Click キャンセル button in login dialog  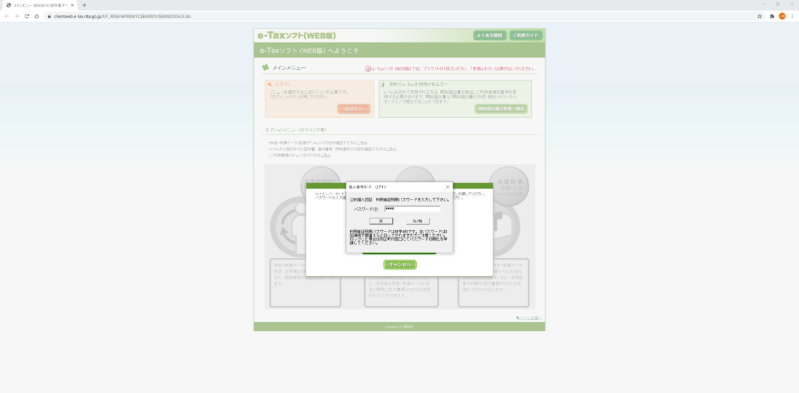[x=418, y=221]
